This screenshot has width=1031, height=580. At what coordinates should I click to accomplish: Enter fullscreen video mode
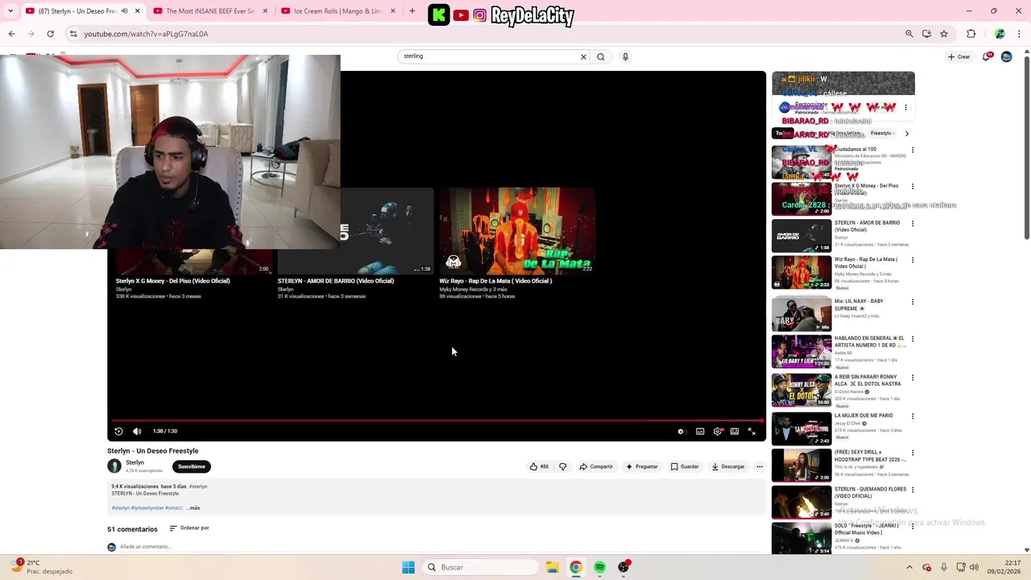[752, 431]
